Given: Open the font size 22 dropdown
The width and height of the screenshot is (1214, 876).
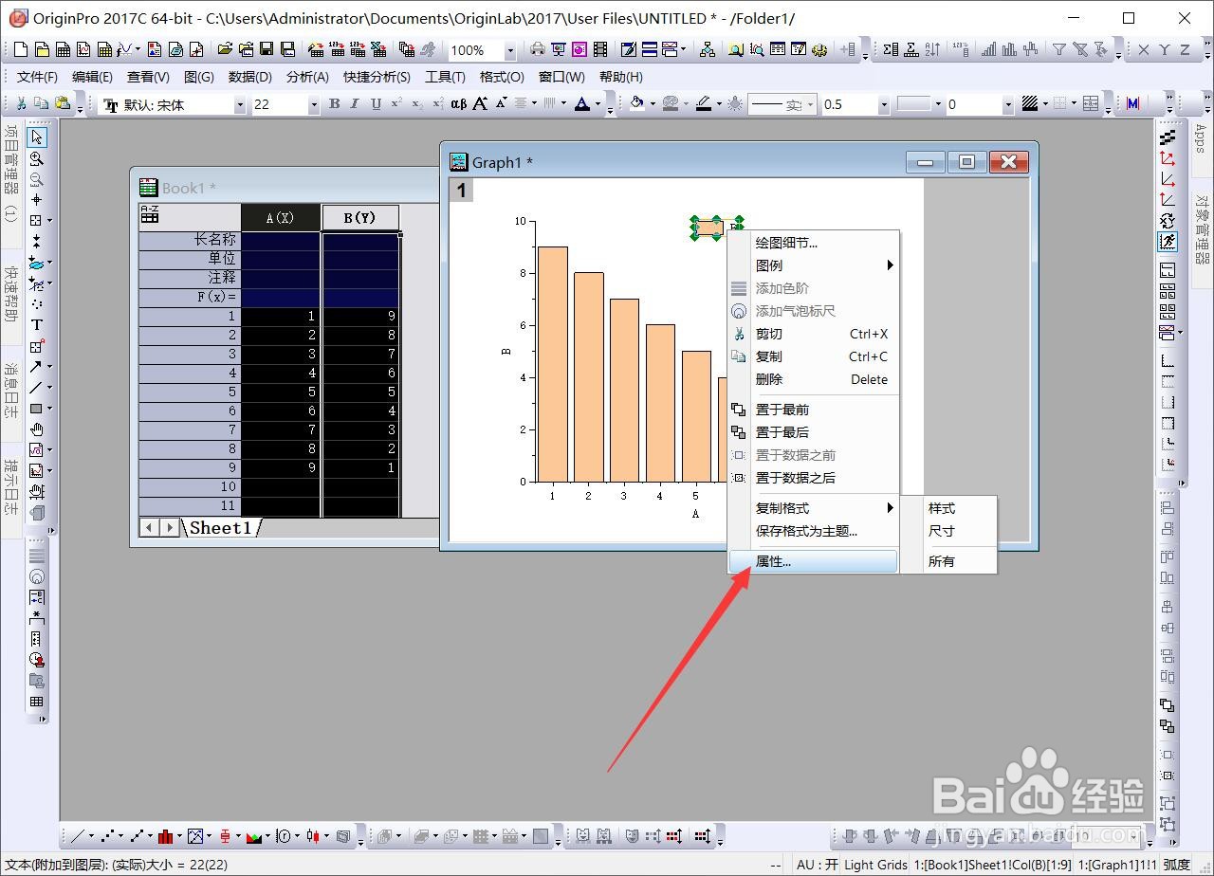Looking at the screenshot, I should 314,105.
